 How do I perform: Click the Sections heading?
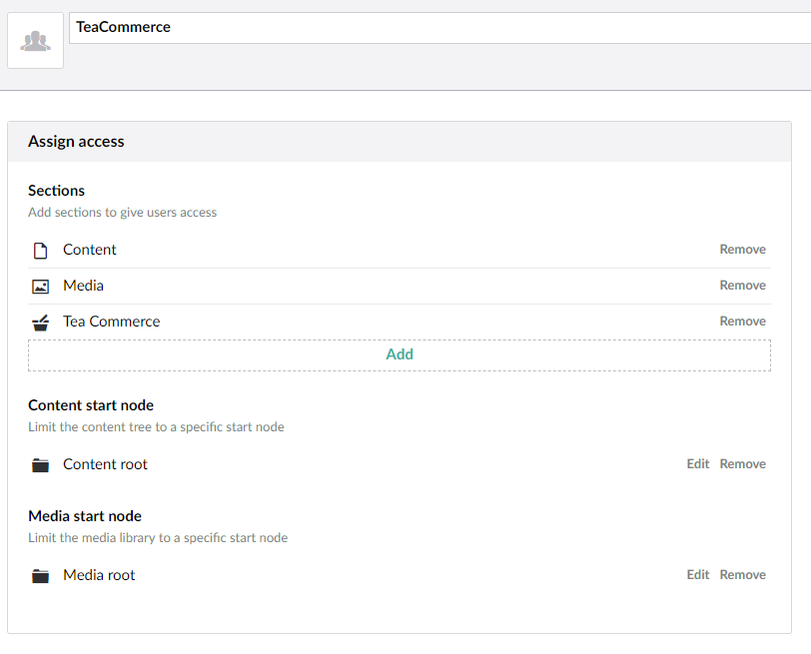56,191
